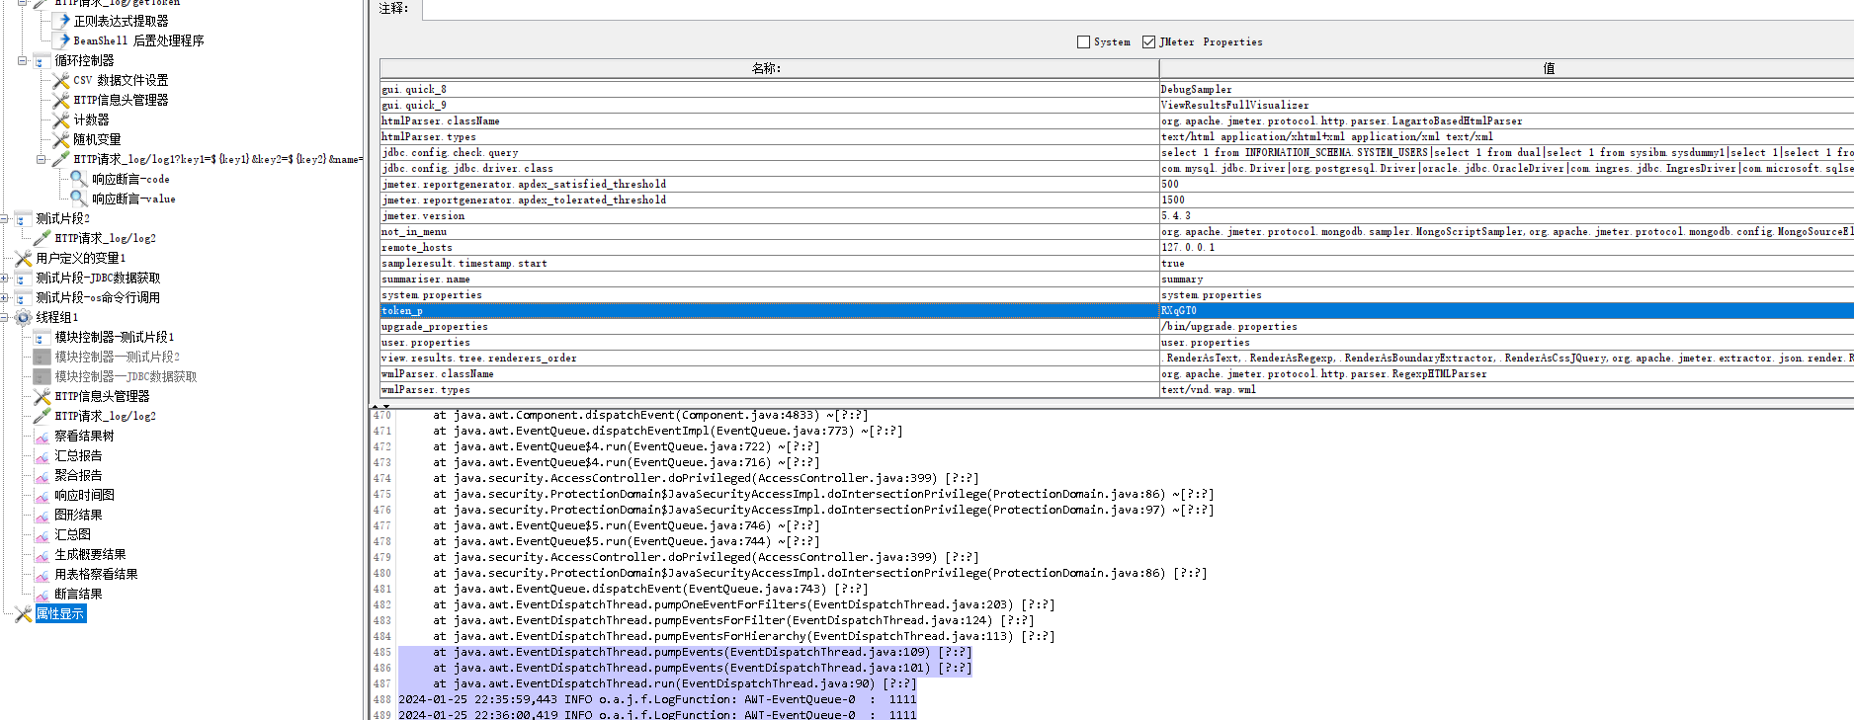The width and height of the screenshot is (1854, 720).
Task: Collapse the HTTP请求_log/log1 tree node
Action: point(42,159)
